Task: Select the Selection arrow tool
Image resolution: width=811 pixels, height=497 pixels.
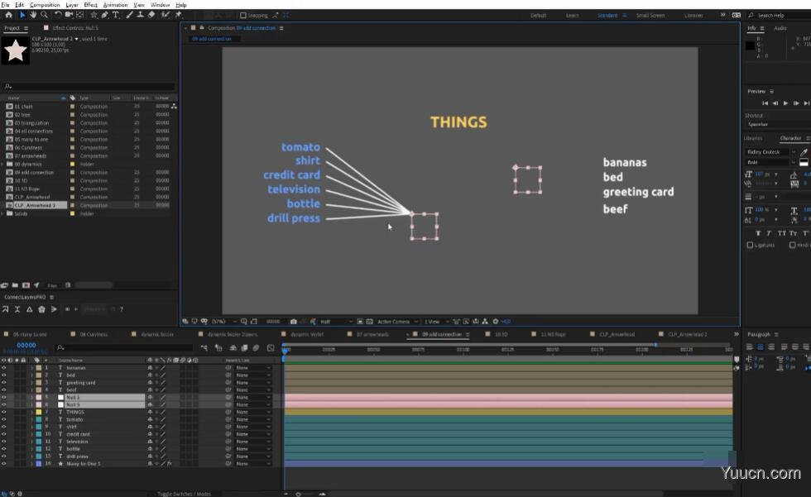Action: point(22,15)
